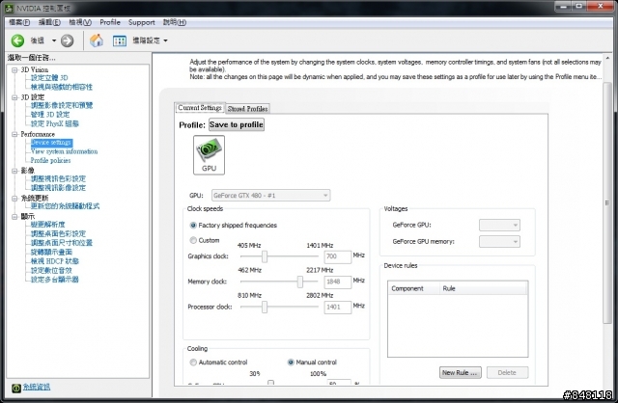Open 調整桌面色彩設定 in the tree
Screen dimensions: 618x403
[58, 233]
